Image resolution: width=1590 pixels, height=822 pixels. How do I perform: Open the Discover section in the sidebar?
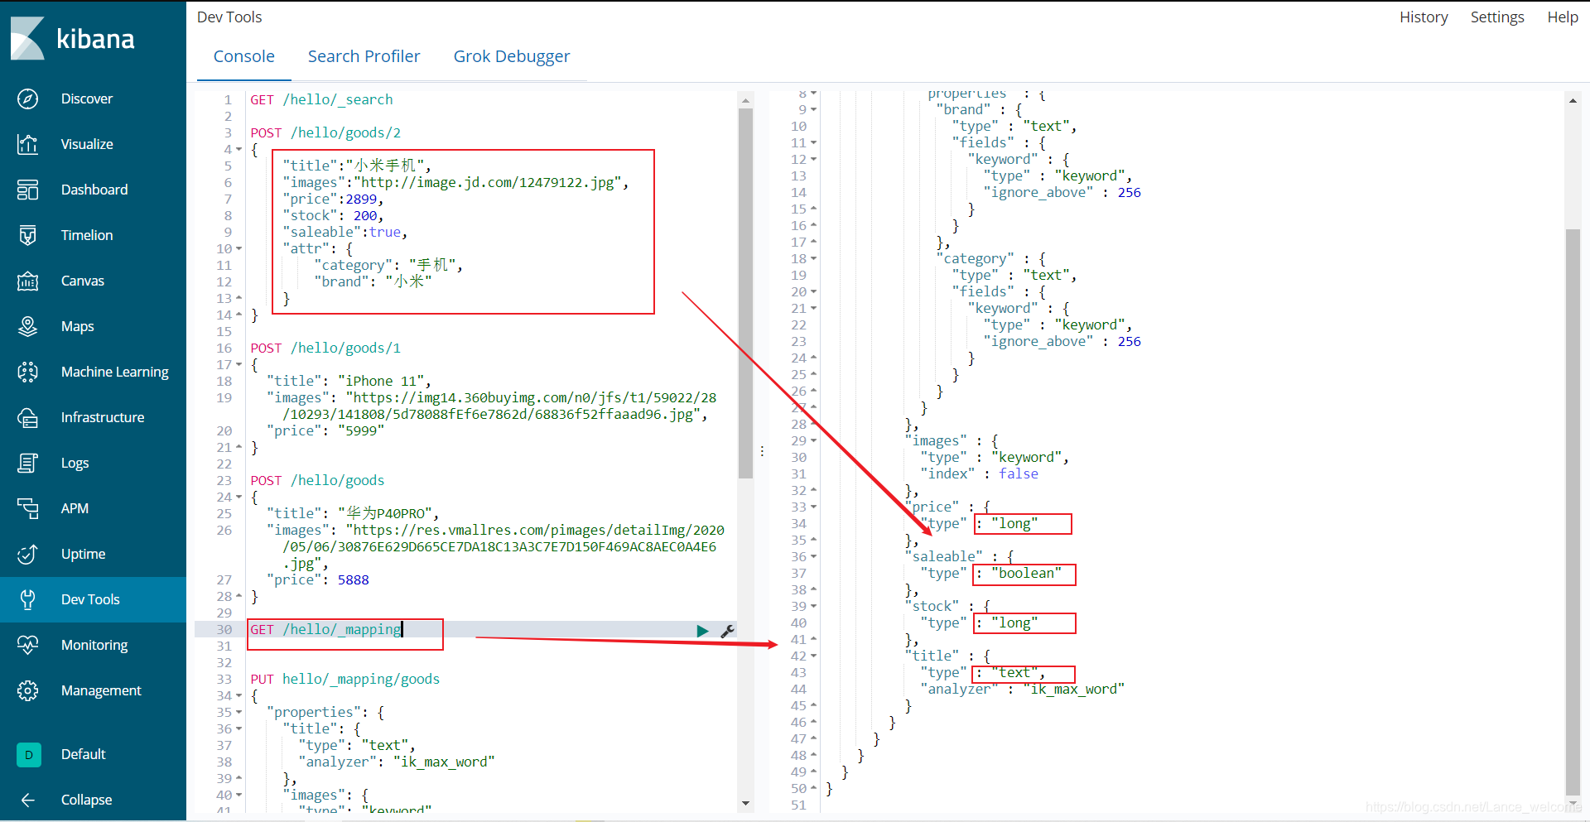(x=87, y=99)
